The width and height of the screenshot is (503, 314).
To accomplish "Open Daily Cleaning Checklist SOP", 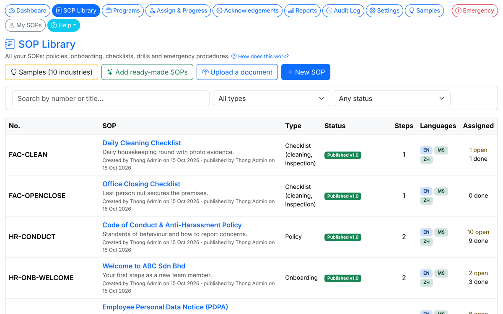I will [142, 143].
